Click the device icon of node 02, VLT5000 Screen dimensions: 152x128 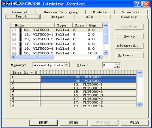[x=20, y=30]
